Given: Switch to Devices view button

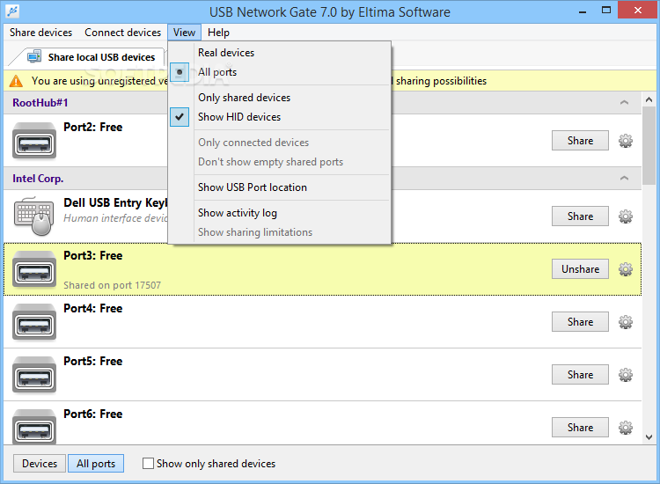Looking at the screenshot, I should click(40, 464).
